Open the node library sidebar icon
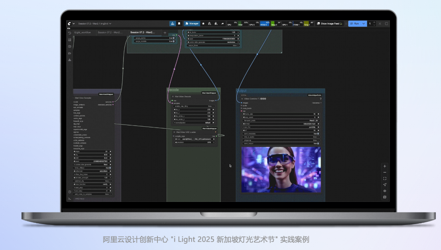 [x=70, y=40]
